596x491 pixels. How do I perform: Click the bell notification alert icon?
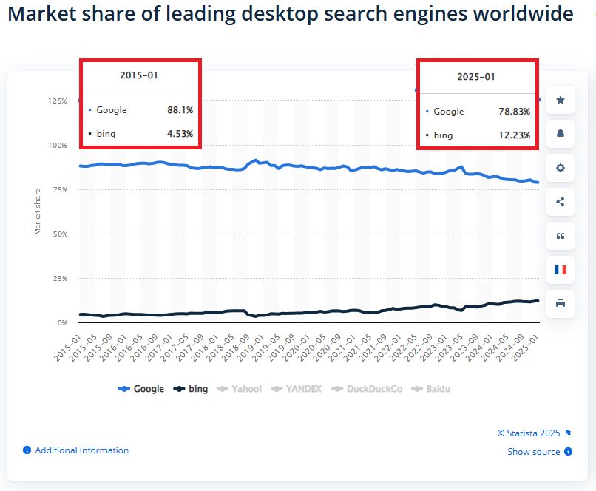click(x=561, y=134)
